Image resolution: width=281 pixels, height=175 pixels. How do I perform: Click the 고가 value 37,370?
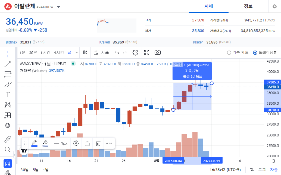(x=198, y=20)
